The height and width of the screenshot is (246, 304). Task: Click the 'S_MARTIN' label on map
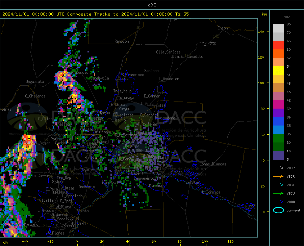click(140, 151)
